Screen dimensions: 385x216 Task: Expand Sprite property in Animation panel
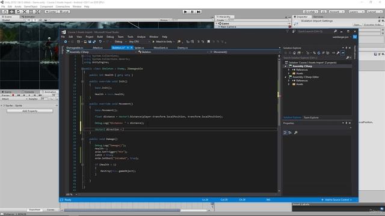point(1,106)
